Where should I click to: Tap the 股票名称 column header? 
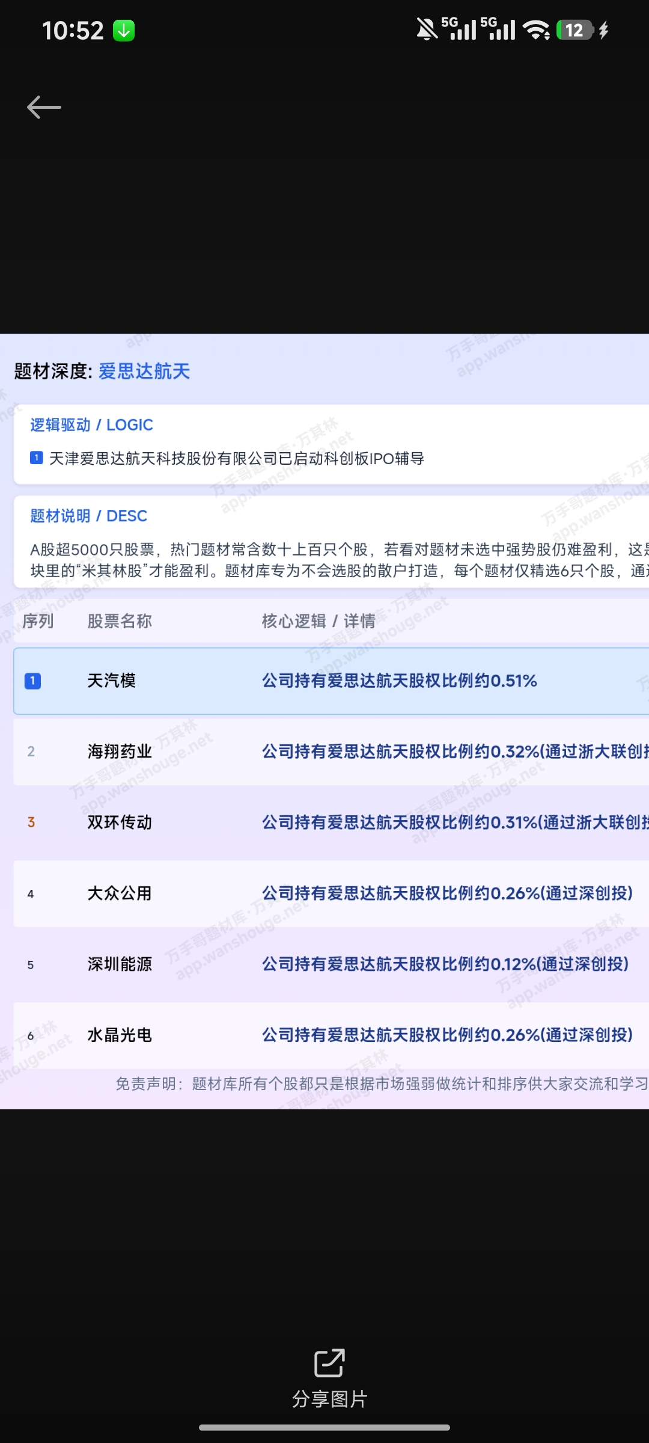(120, 621)
